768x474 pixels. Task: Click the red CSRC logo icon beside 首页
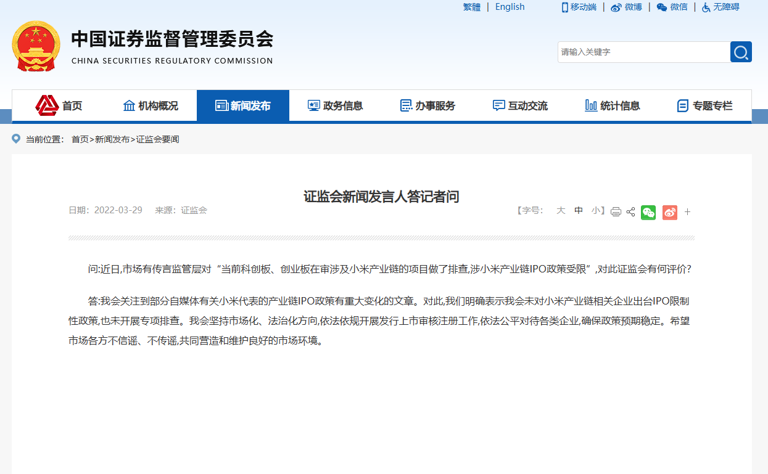[47, 105]
